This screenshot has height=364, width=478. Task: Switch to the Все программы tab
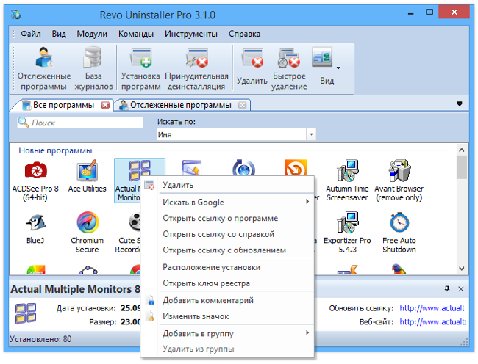[63, 105]
